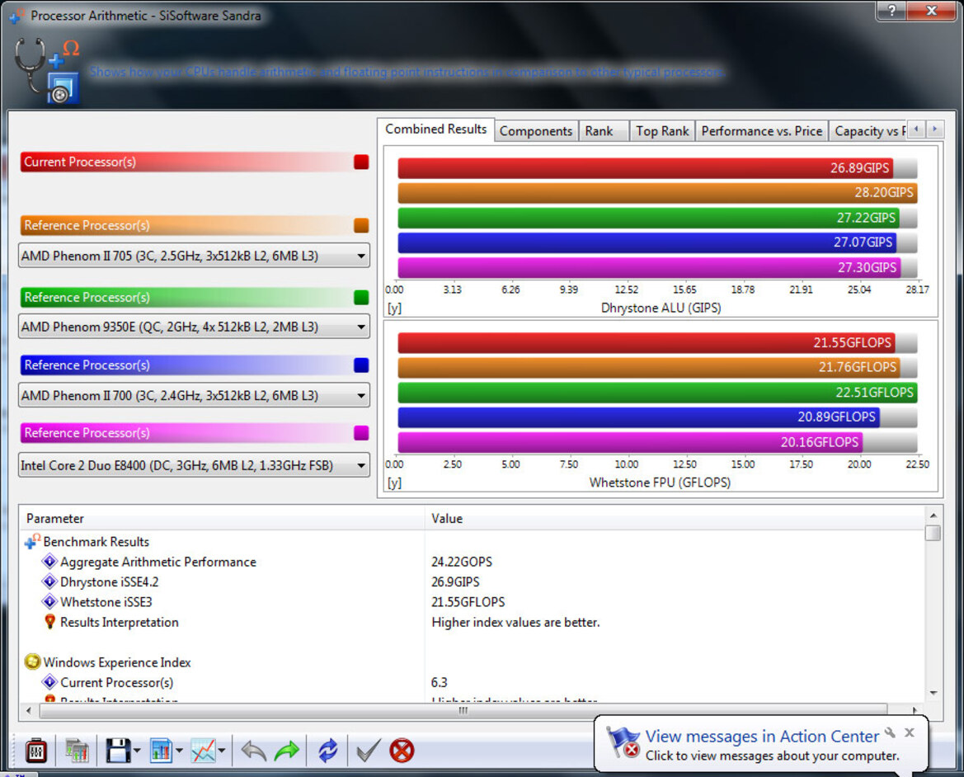Click the Windows Experience Index gold icon

[x=33, y=662]
